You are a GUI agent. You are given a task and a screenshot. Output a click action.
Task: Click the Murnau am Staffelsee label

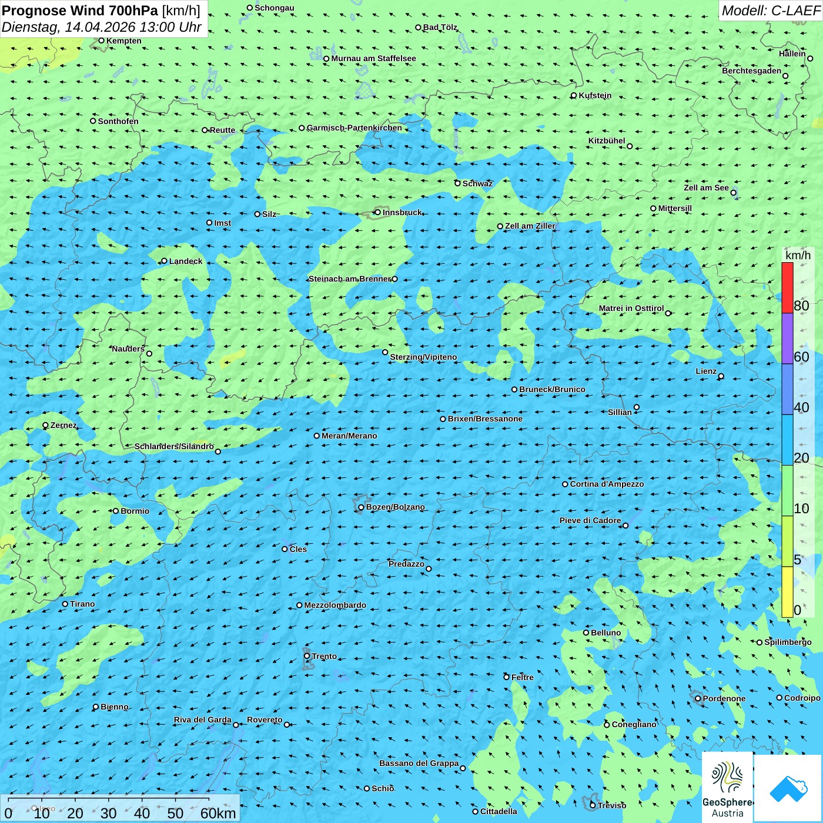click(373, 58)
